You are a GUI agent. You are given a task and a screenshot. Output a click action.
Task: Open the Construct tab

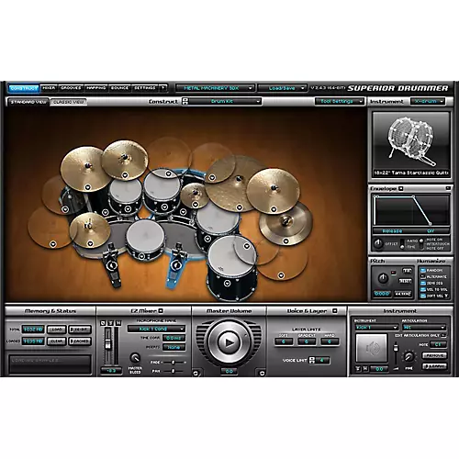point(24,88)
